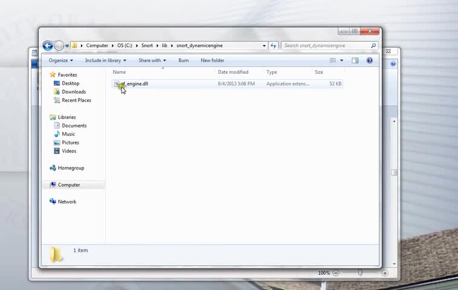Expand arrow after OS (C:) in breadcrumb

(137, 45)
